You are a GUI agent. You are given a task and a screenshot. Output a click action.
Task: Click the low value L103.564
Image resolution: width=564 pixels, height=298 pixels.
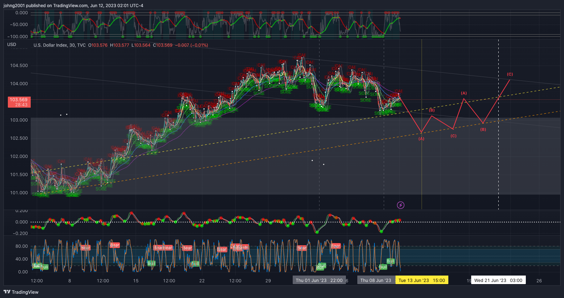coord(141,45)
